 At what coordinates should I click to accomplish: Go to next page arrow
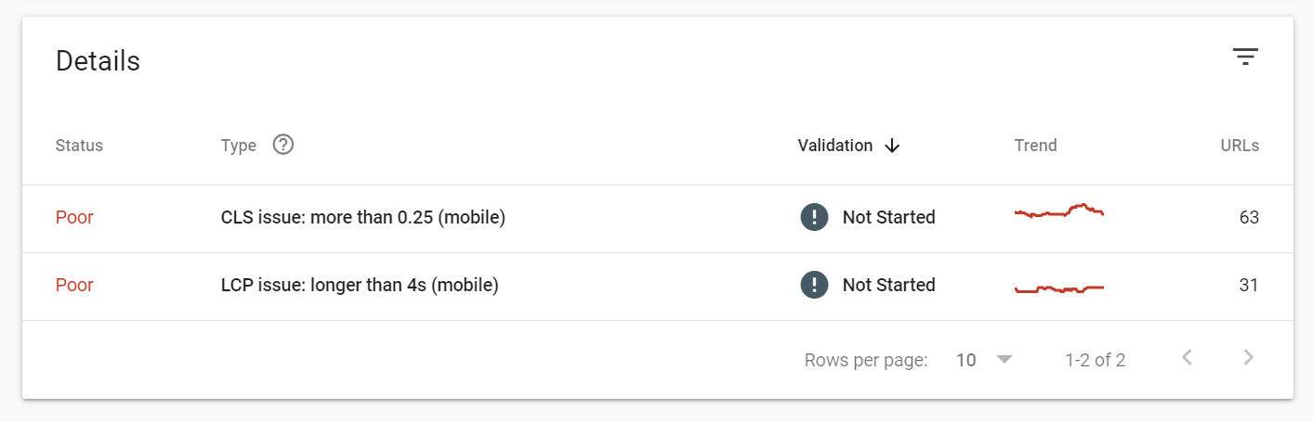pyautogui.click(x=1249, y=357)
